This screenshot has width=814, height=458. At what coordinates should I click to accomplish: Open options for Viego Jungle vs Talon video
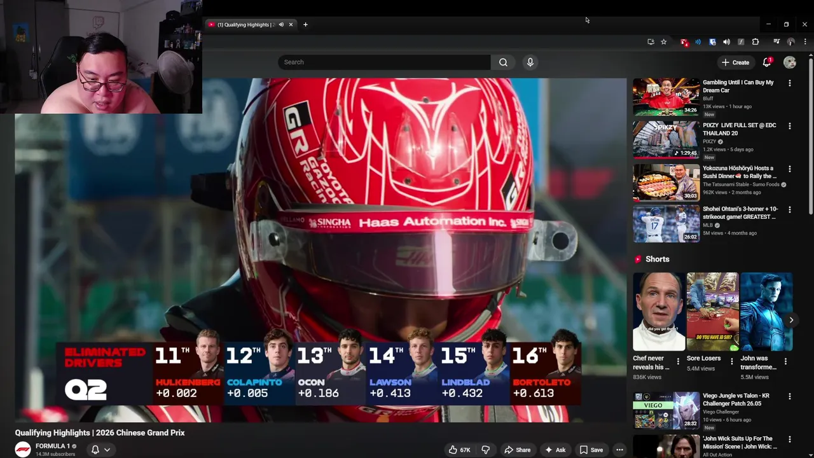[x=790, y=396]
